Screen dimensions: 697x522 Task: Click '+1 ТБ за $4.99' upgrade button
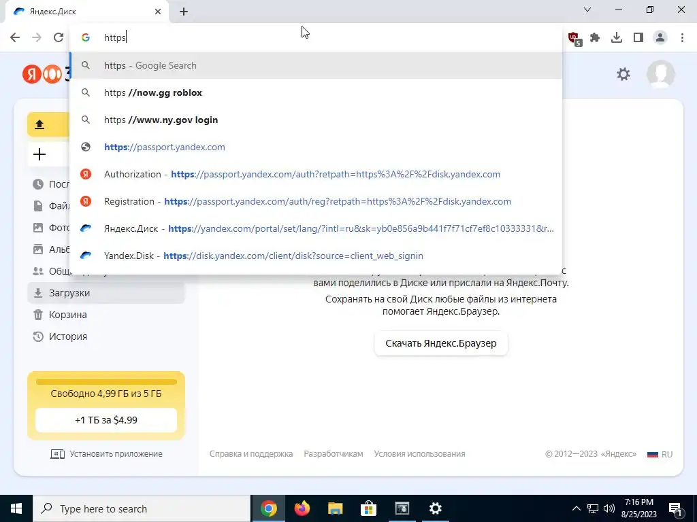click(x=106, y=420)
